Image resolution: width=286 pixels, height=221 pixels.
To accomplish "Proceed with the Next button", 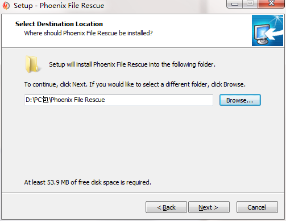I will coord(209,207).
